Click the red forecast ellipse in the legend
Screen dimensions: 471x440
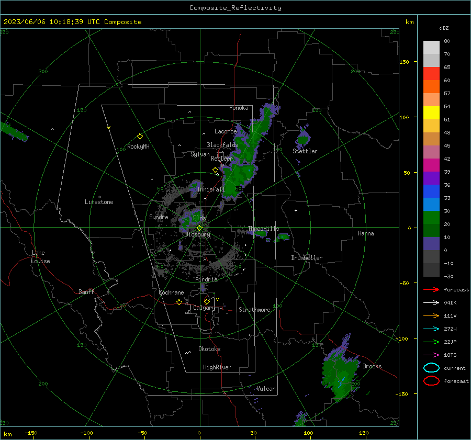tap(431, 381)
